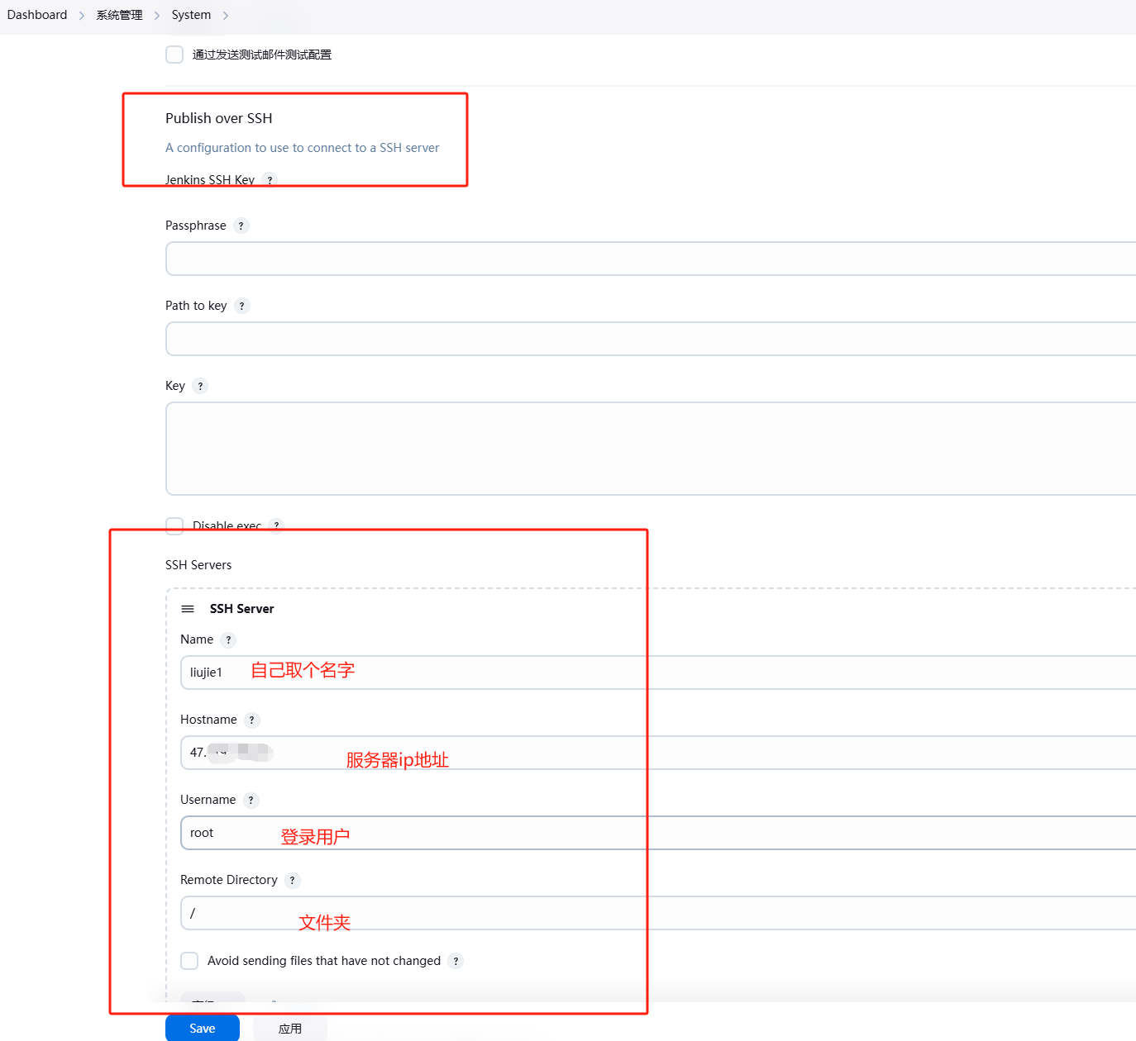Open help for Remote Directory
This screenshot has width=1136, height=1041.
pos(293,880)
